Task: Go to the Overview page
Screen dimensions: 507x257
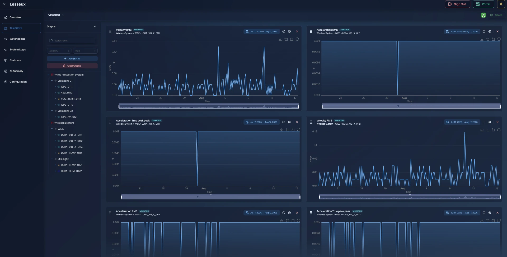Action: 21,17
